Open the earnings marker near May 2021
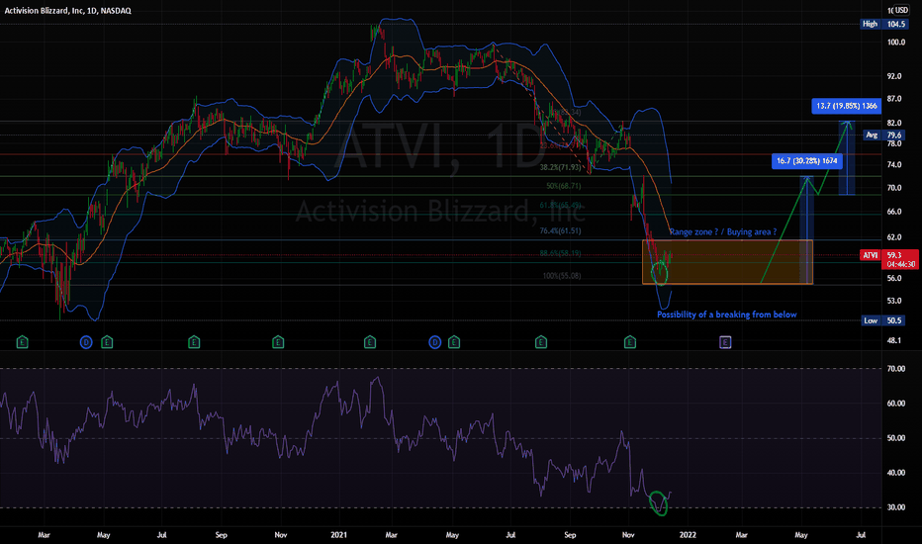Viewport: 922px width, 544px height. [454, 341]
